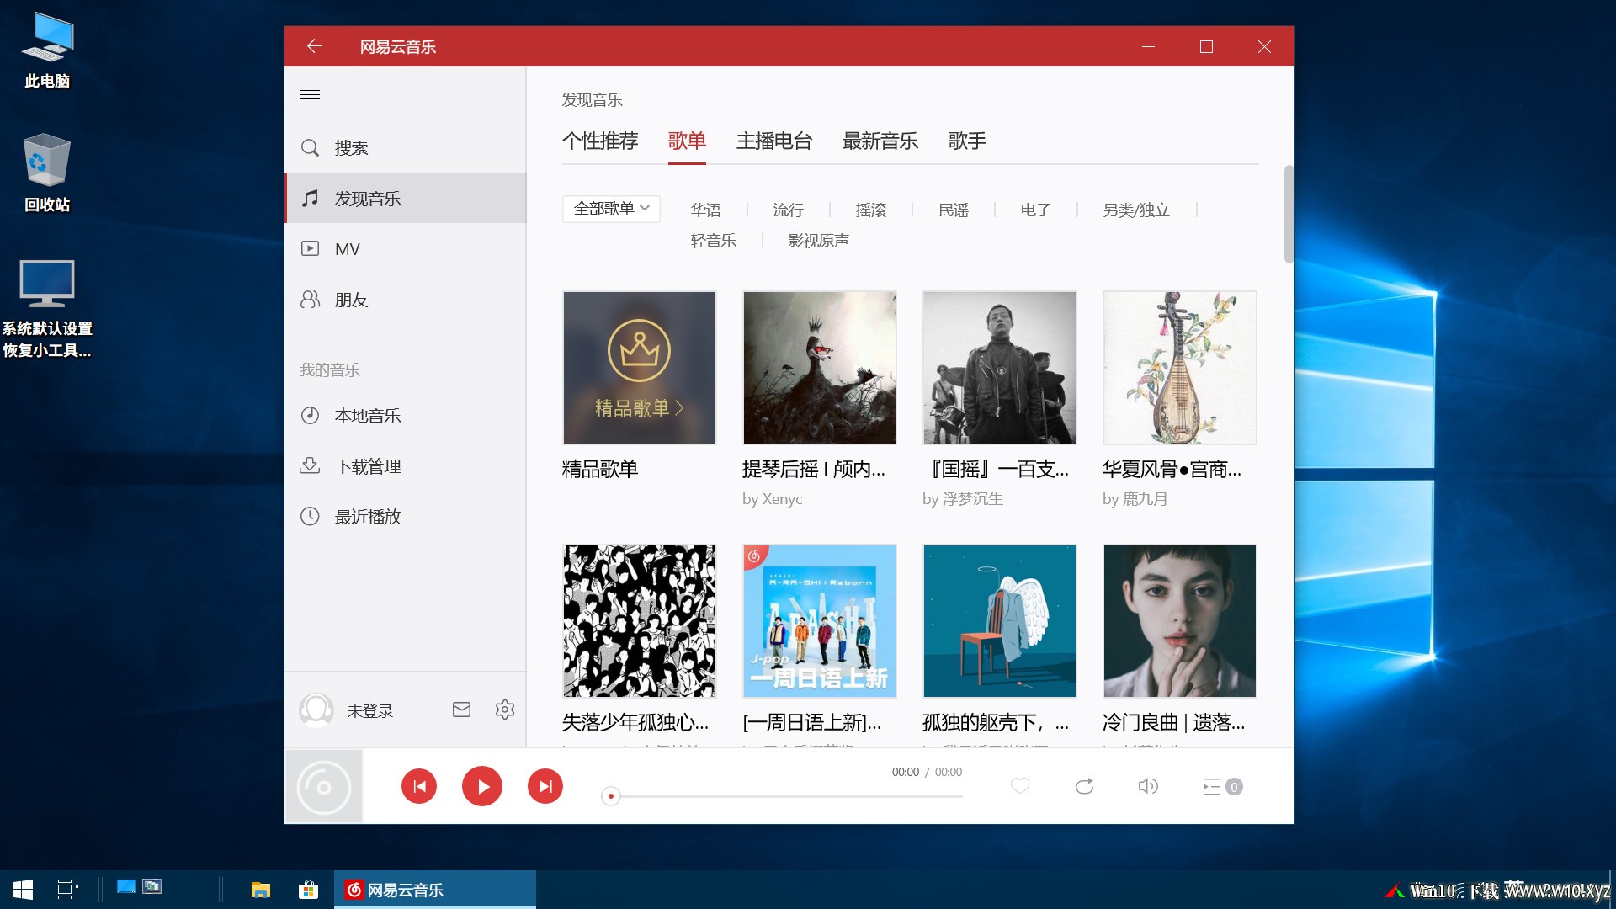Filter playlists by 流行
Screen dimensions: 1616x909
(789, 210)
